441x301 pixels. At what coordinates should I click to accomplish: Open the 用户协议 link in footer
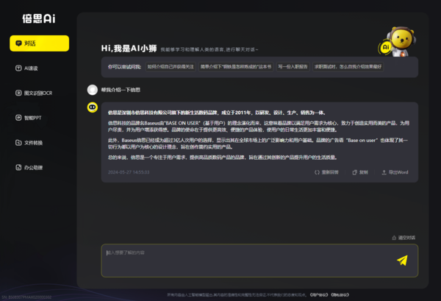319,295
